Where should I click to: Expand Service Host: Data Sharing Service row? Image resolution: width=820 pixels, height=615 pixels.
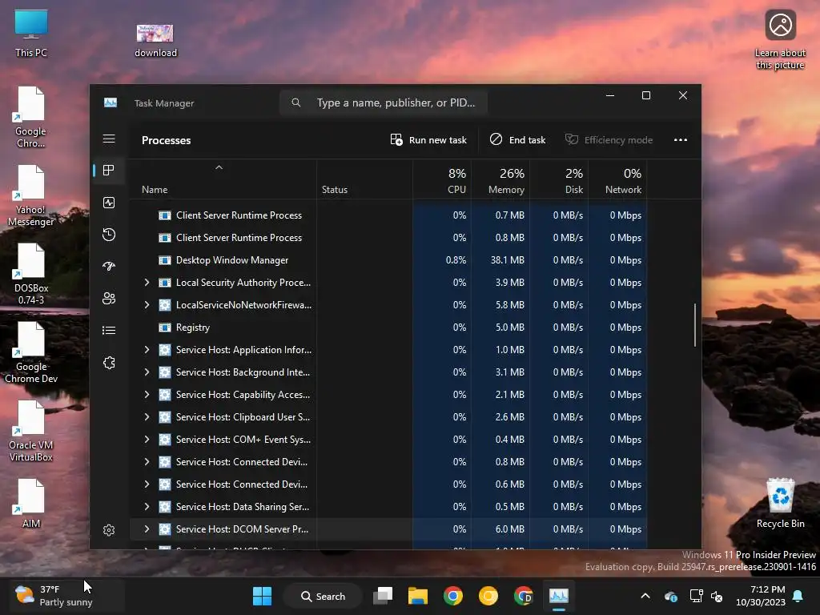click(147, 507)
